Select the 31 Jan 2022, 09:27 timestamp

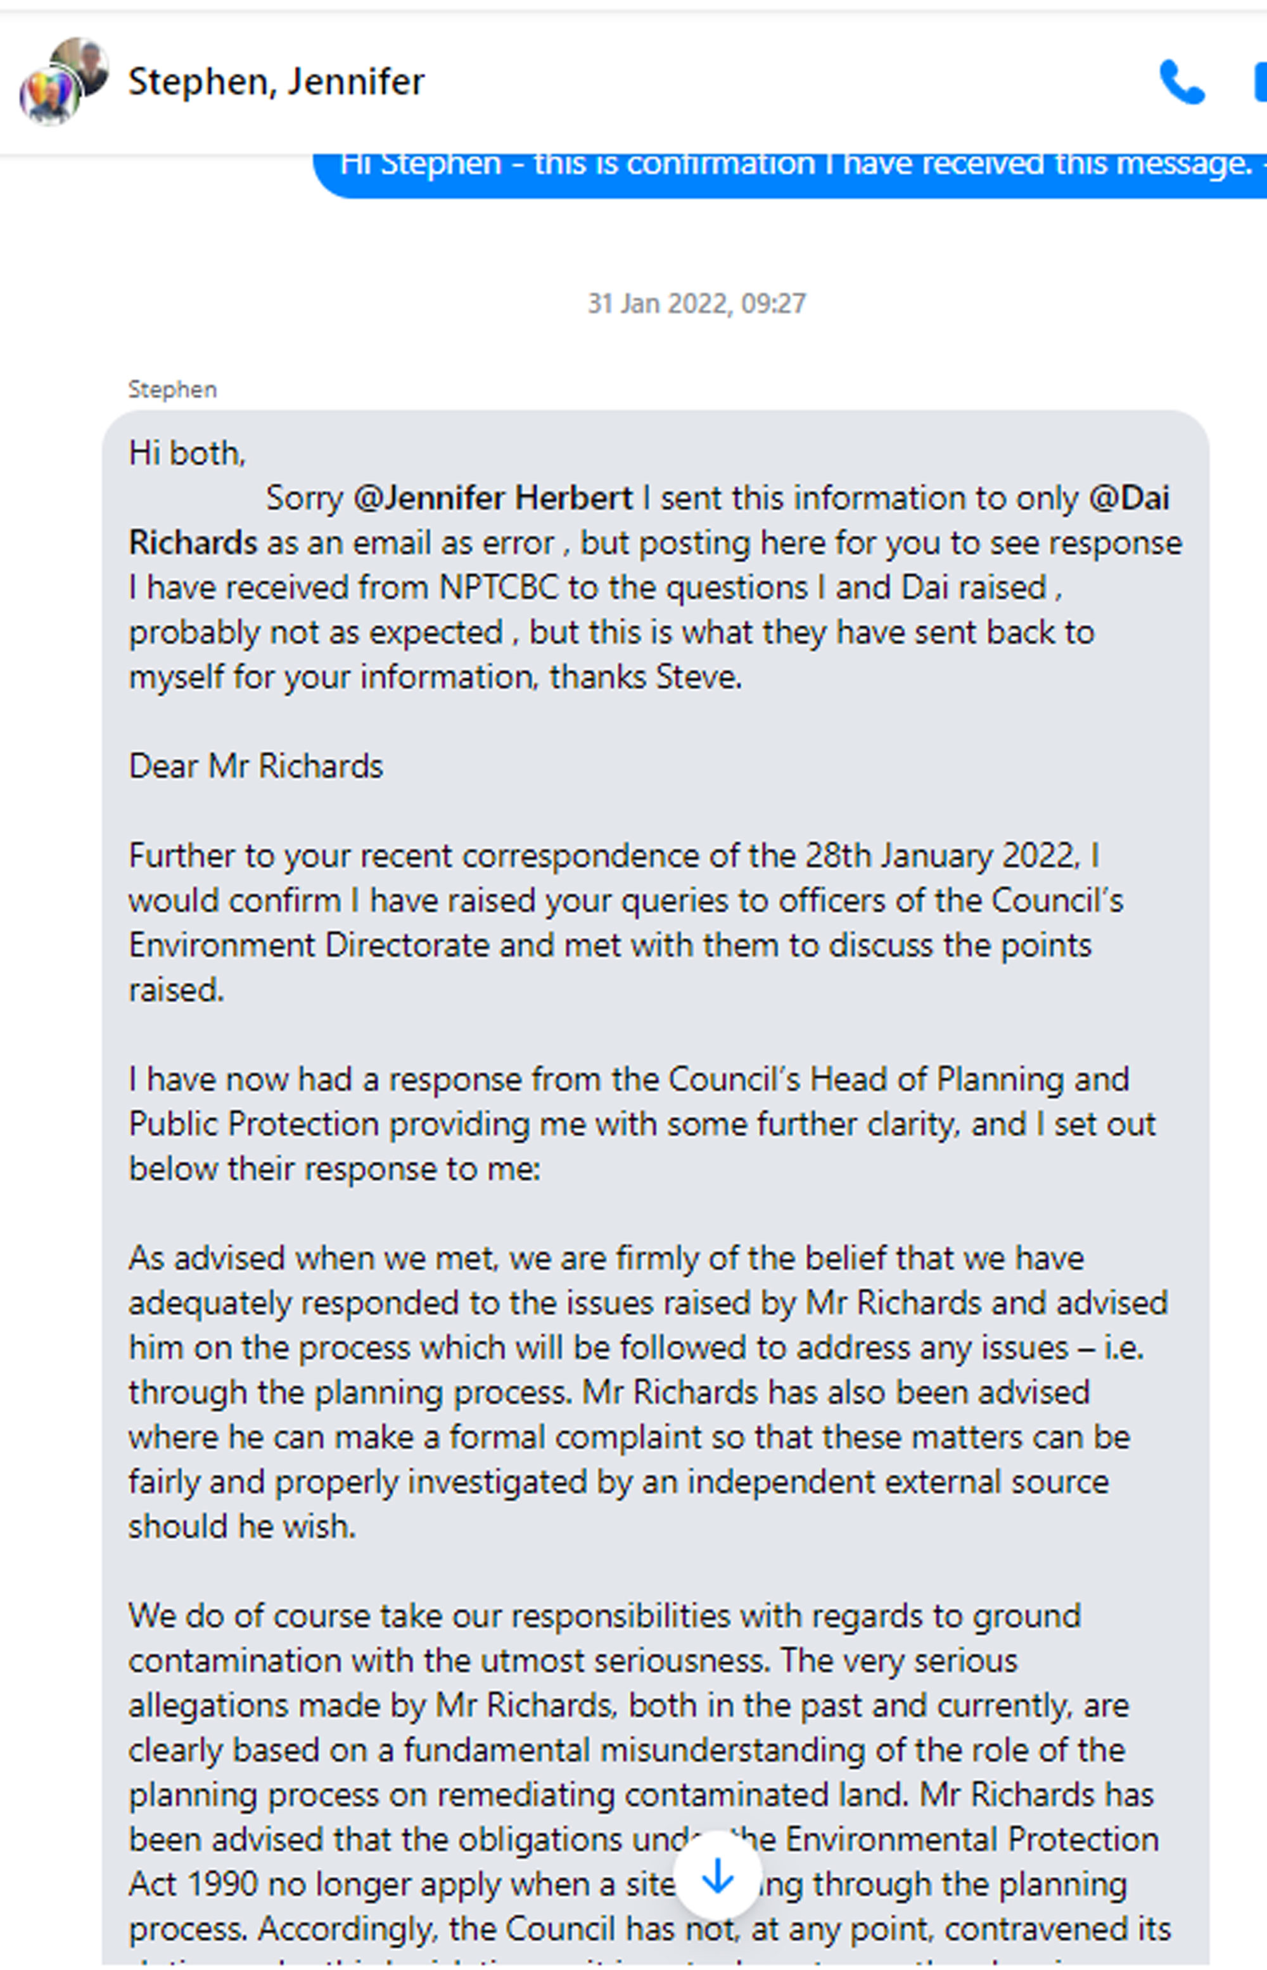[x=696, y=303]
